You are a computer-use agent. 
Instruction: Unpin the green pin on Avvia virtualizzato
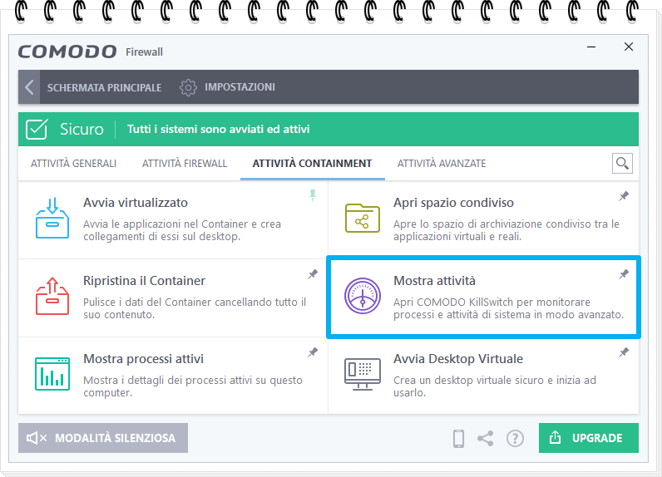pos(313,195)
